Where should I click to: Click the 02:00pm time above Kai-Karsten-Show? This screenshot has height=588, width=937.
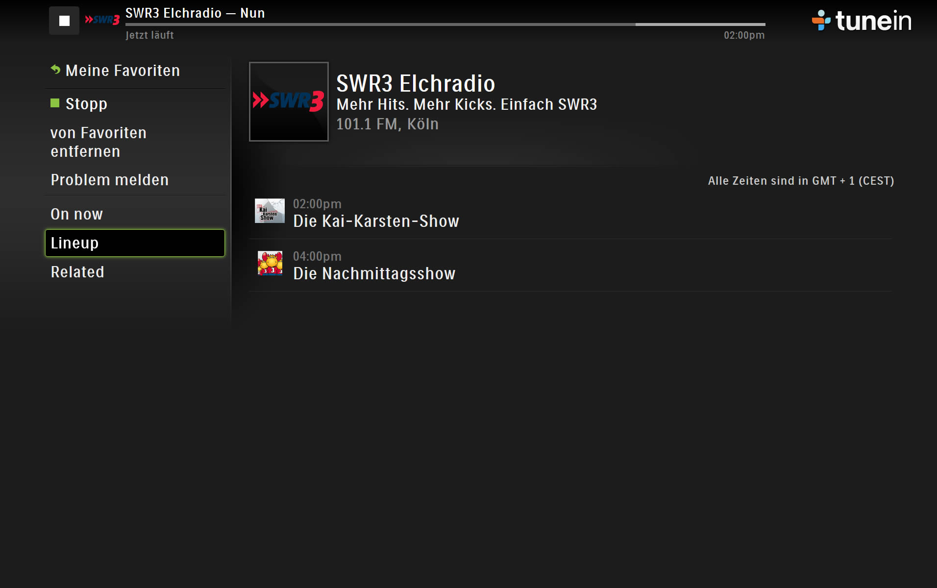[x=317, y=204]
